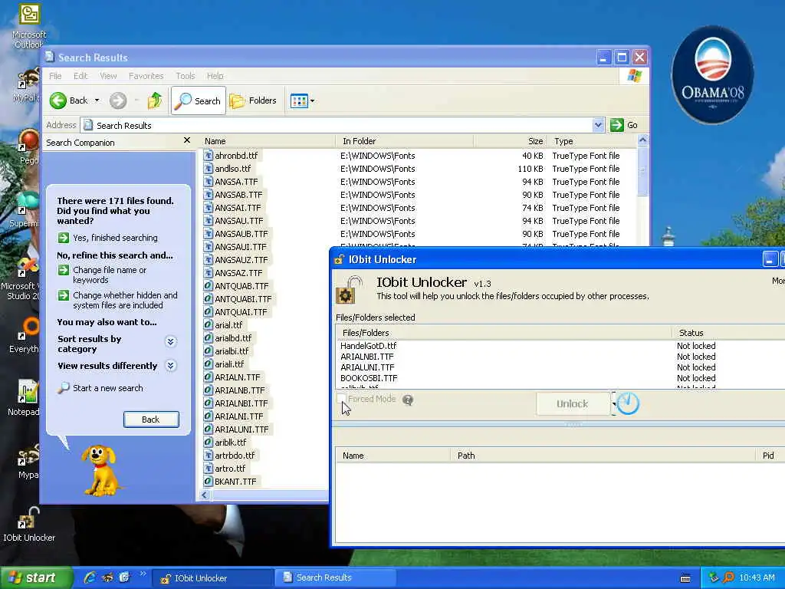Click the Back arrow icon in Search Results
Screen dimensions: 785x589
tap(58, 100)
